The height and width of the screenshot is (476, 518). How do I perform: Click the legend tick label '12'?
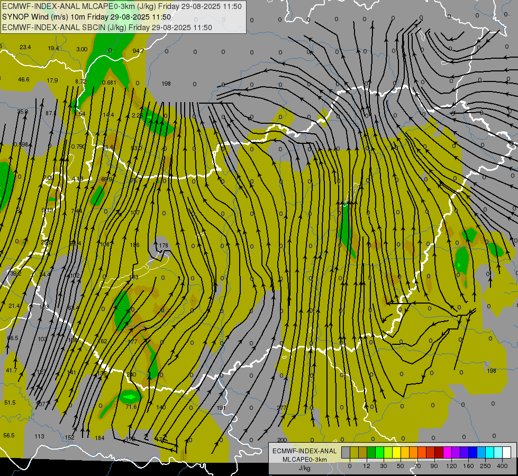coord(366,466)
